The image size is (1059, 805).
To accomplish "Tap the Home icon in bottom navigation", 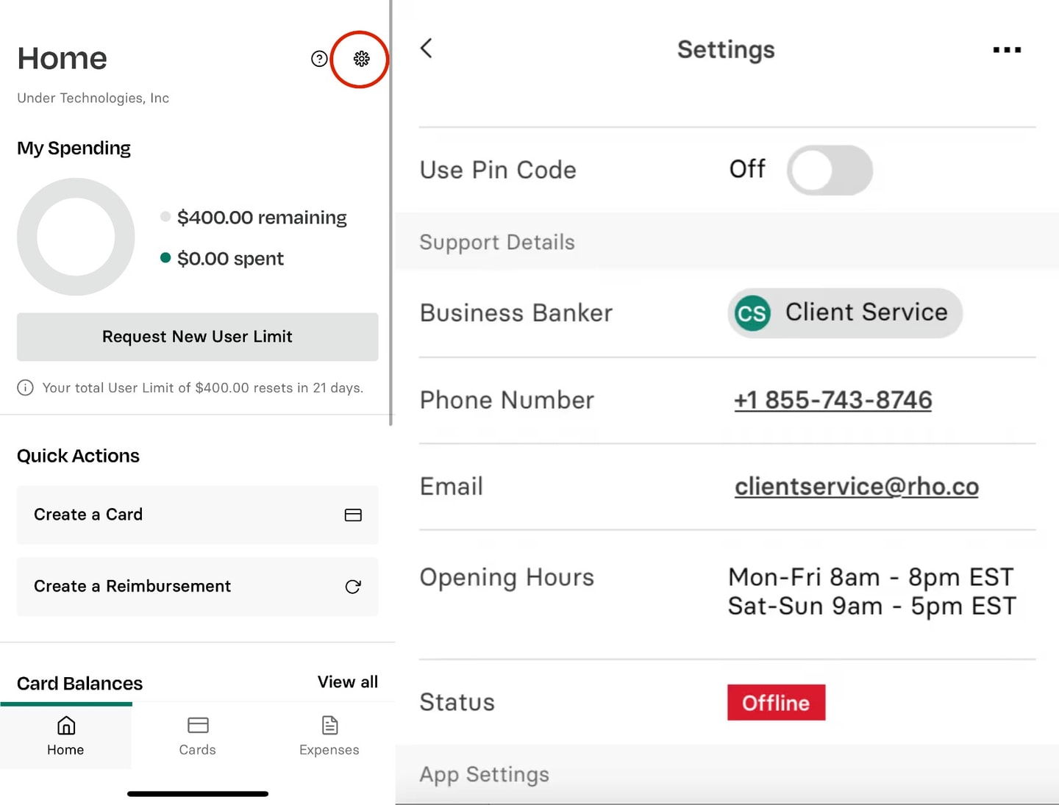I will (65, 735).
